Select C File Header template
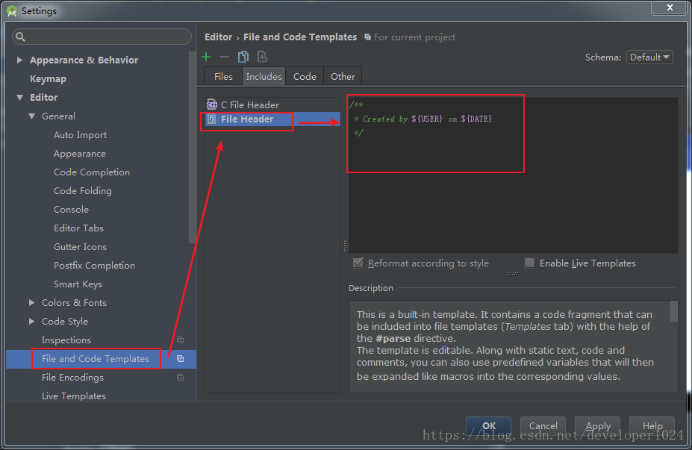This screenshot has width=692, height=450. [272, 104]
